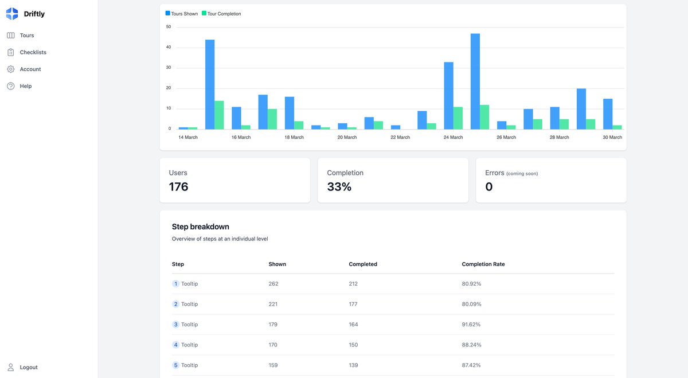Click the Driftly brand name
Viewport: 688px width, 378px height.
(34, 14)
